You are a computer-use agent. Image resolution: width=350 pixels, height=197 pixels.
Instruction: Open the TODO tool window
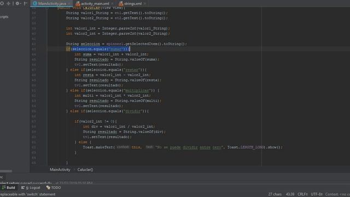pos(54,188)
